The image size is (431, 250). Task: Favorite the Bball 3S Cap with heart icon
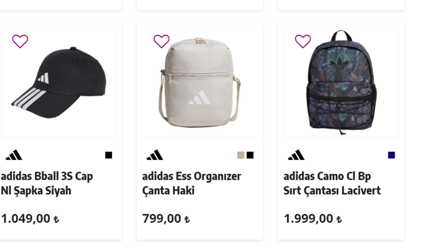click(20, 41)
